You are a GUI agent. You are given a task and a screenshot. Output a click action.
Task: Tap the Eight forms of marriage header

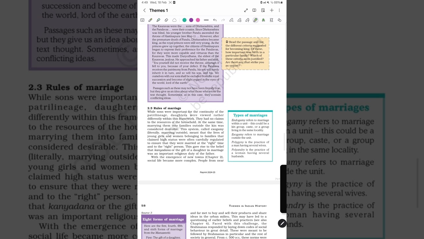click(x=163, y=219)
